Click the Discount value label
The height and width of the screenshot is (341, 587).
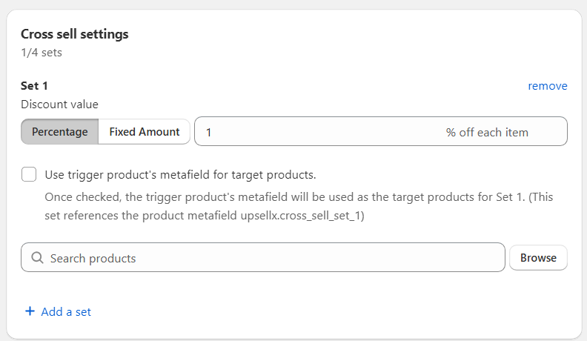59,105
